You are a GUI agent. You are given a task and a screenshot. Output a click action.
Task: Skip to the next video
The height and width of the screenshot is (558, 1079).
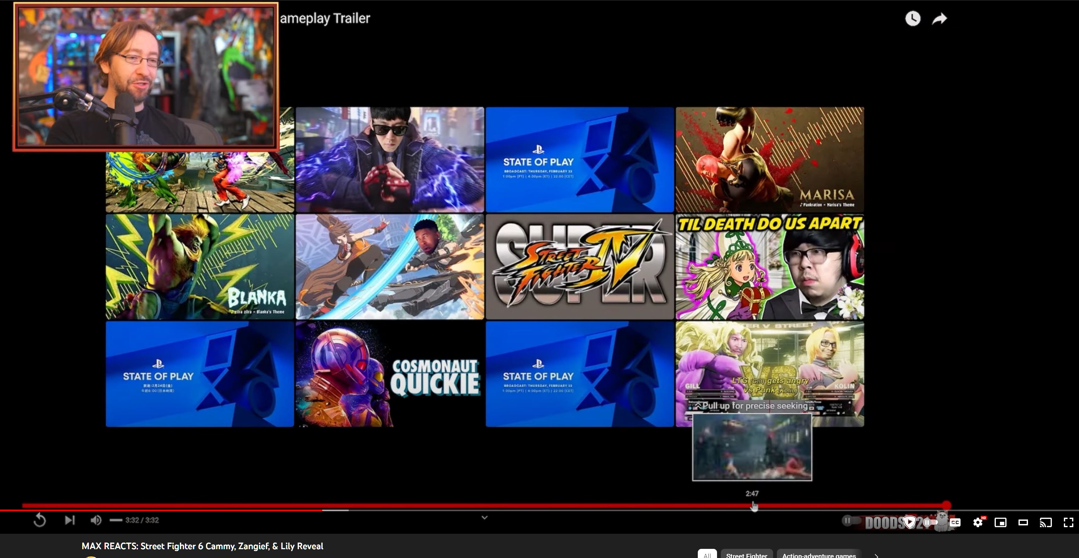pyautogui.click(x=70, y=520)
